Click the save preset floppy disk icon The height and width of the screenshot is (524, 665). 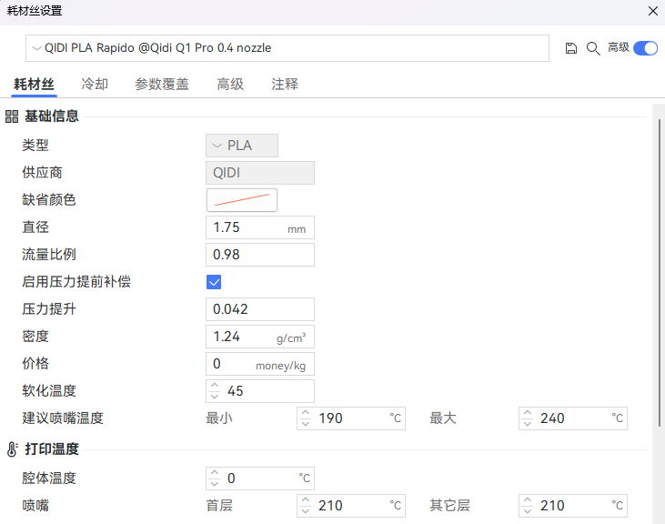[x=571, y=48]
